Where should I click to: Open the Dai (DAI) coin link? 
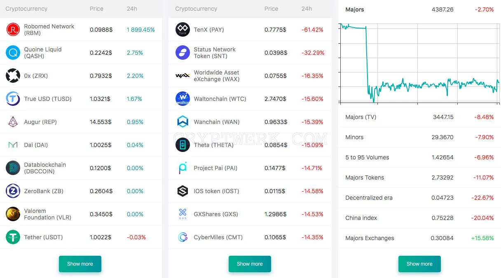36,145
